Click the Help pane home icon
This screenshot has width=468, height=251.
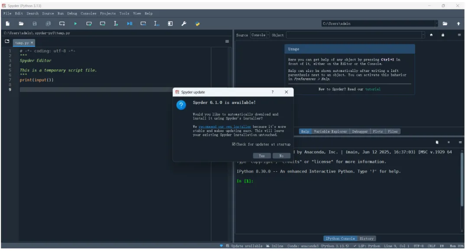click(431, 35)
